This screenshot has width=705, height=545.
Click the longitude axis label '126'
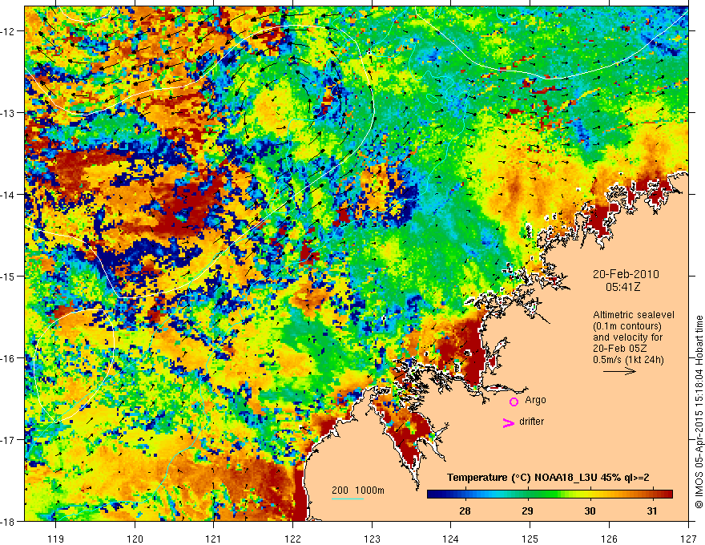(609, 539)
